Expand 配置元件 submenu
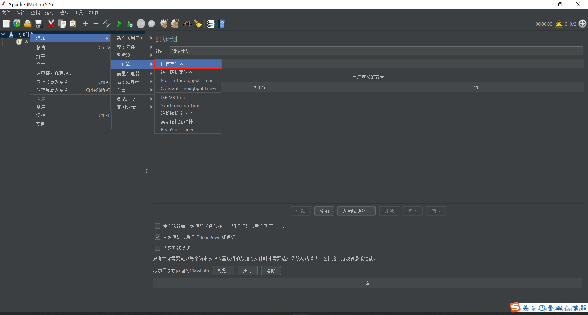Screen dimensions: 588x315 (x=133, y=47)
